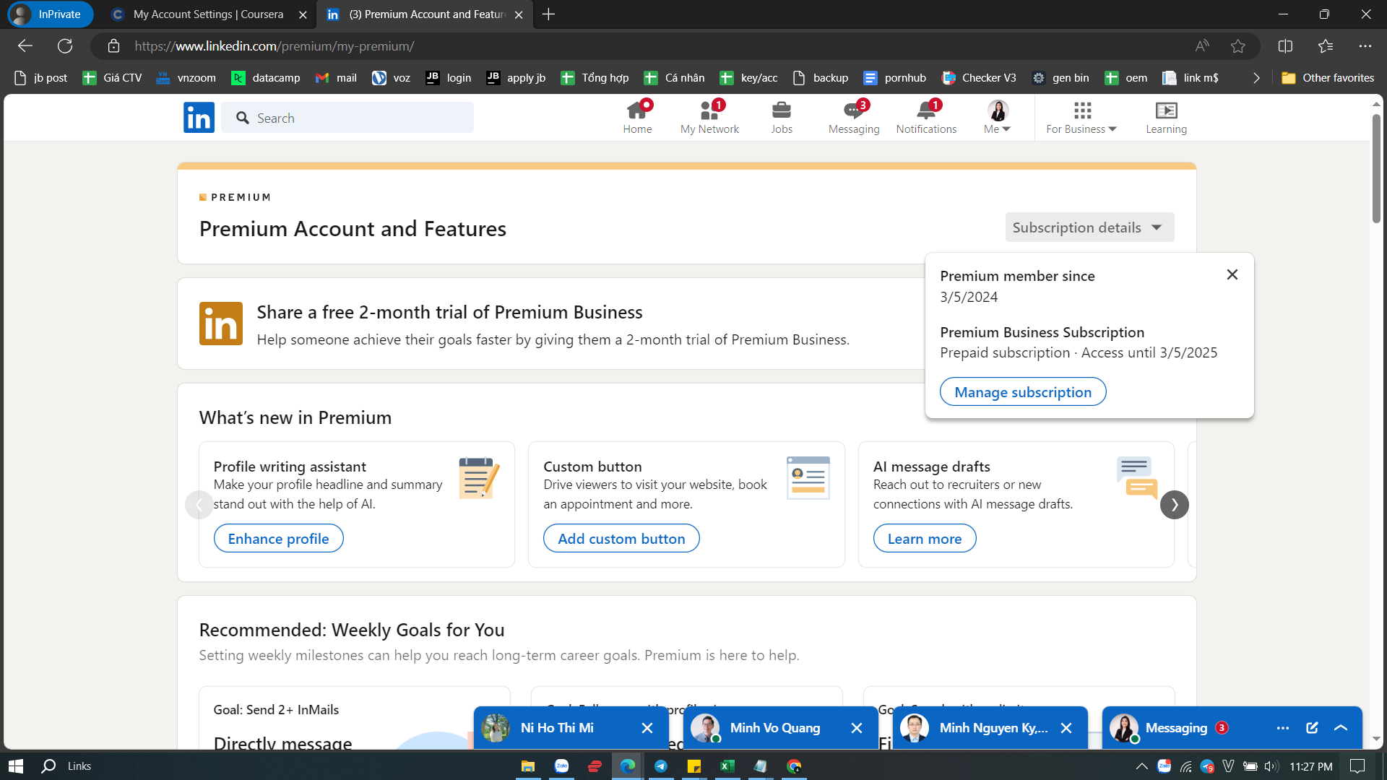Click the Manage subscription button
This screenshot has width=1387, height=780.
coord(1023,392)
